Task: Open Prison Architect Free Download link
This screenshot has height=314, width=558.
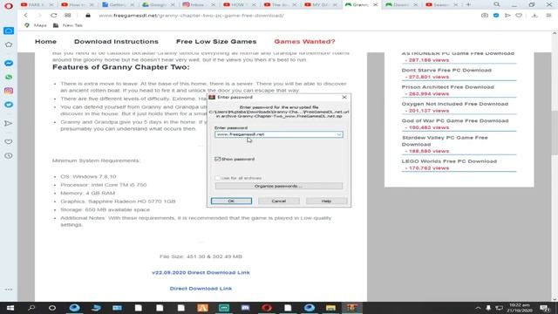Action: tap(447, 87)
